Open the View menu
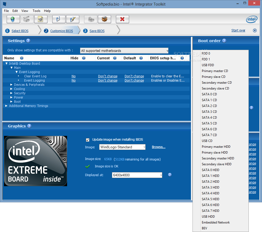This screenshot has height=232, width=262. (25, 11)
